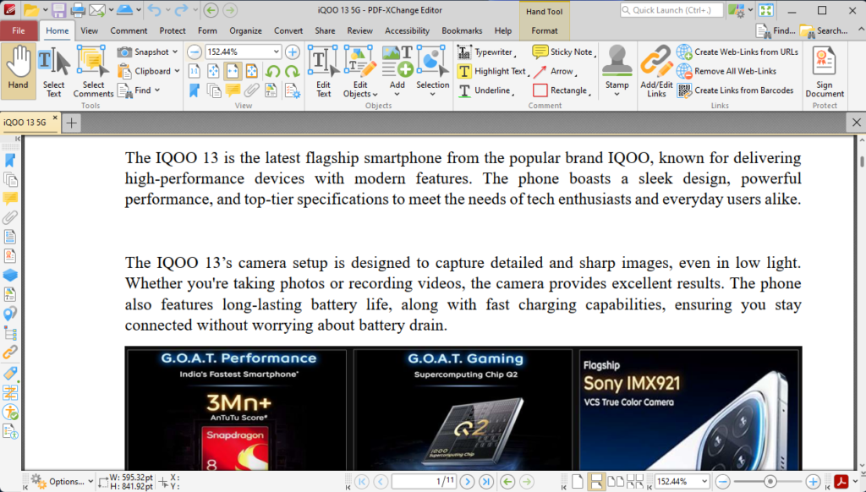Switch to the Organize ribbon tab

click(x=246, y=31)
